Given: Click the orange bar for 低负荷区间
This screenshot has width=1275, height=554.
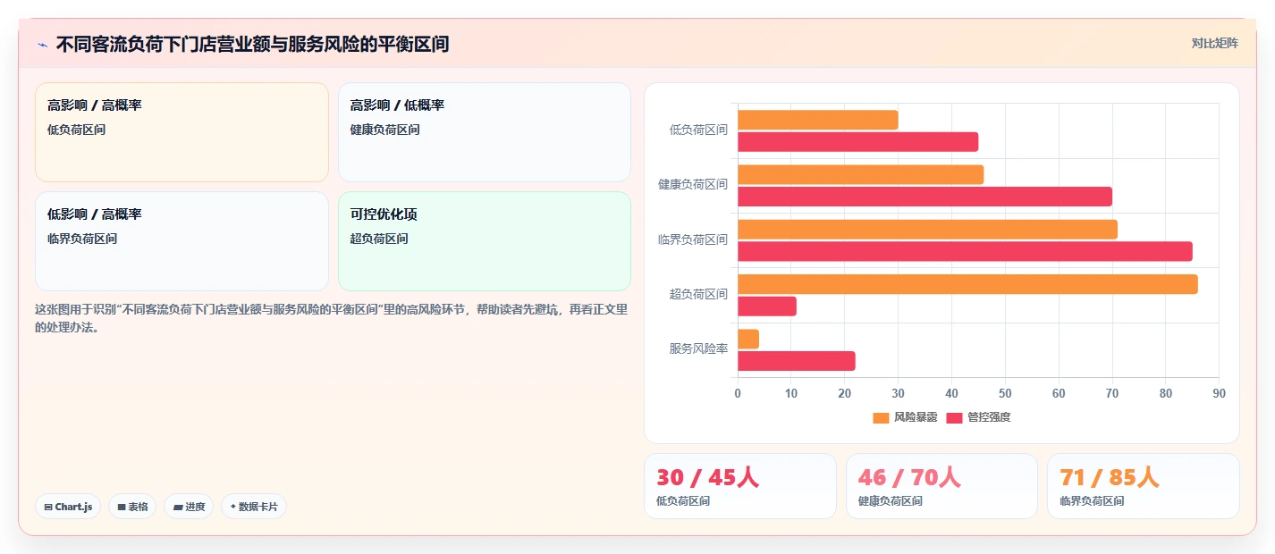Looking at the screenshot, I should pos(817,120).
